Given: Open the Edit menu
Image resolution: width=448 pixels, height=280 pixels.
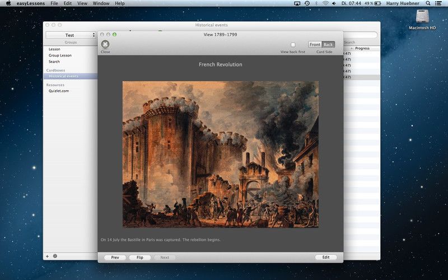Looking at the screenshot, I should [x=68, y=3].
